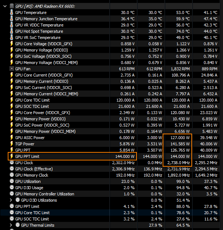Click the 0.058 V core voltage minimum

coord(155,44)
